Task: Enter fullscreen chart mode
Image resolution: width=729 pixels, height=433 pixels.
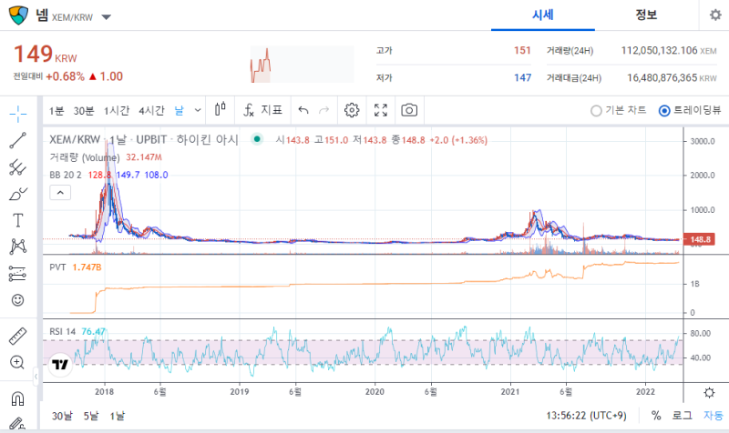Action: [381, 110]
